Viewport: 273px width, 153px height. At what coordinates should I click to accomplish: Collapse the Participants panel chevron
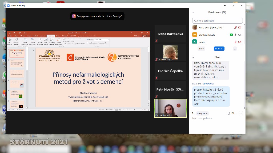click(193, 12)
